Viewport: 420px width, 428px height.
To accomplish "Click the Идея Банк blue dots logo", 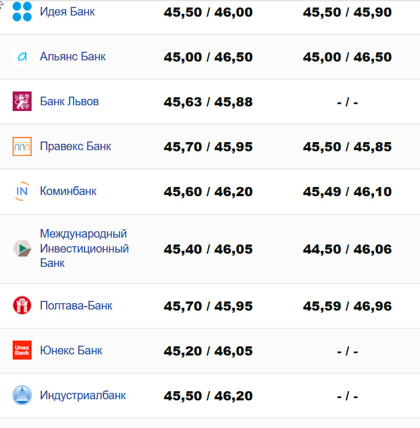I will (22, 12).
